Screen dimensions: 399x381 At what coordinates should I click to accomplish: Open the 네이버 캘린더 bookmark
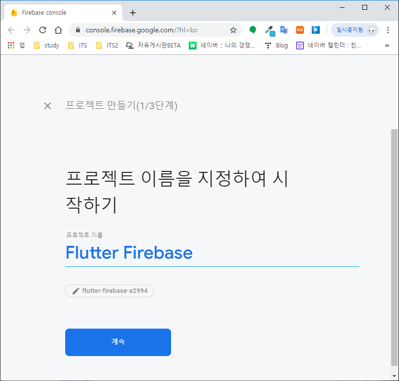[x=328, y=46]
